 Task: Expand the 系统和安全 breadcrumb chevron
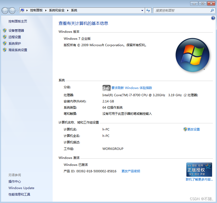pyautogui.click(x=67, y=10)
